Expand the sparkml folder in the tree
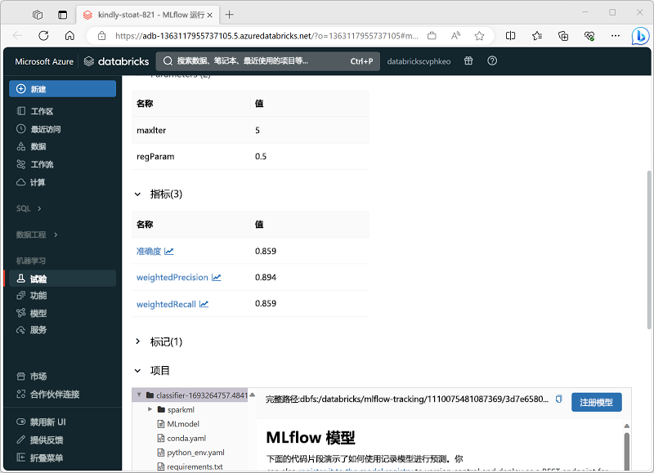Image resolution: width=654 pixels, height=473 pixels. click(150, 409)
